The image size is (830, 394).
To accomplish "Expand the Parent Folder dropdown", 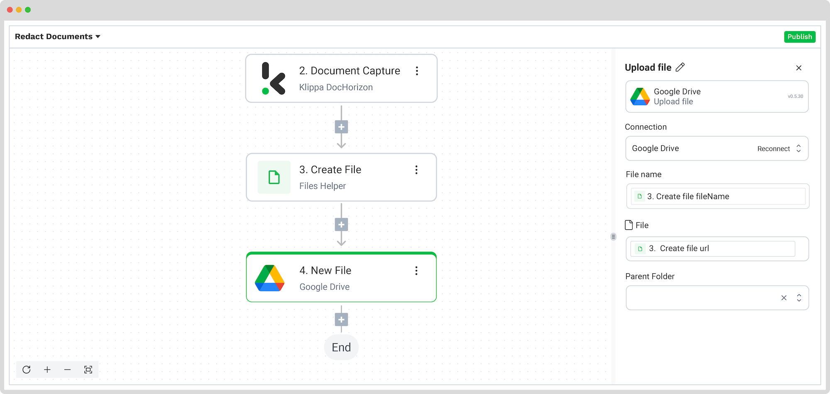I will 799,298.
